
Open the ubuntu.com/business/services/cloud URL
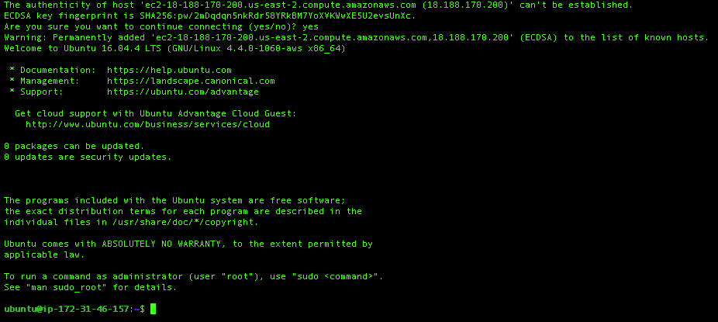[x=147, y=124]
